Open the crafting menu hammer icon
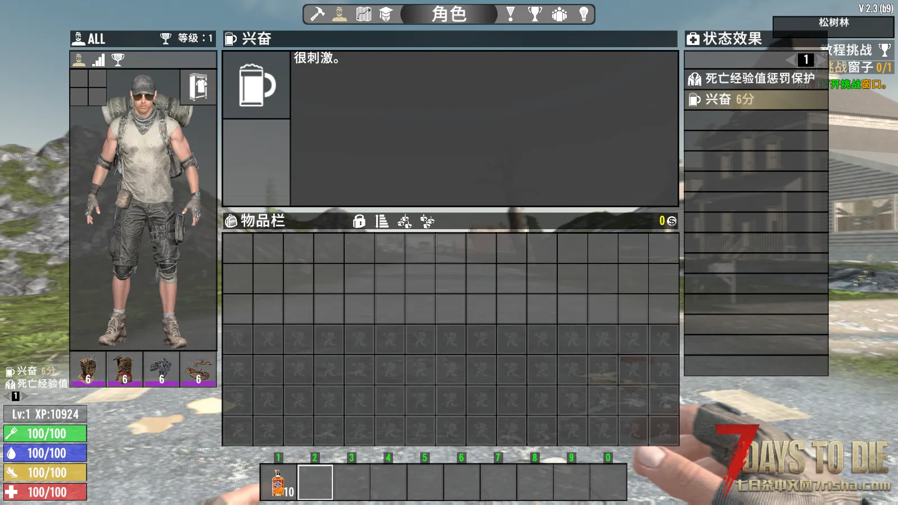 [x=318, y=14]
